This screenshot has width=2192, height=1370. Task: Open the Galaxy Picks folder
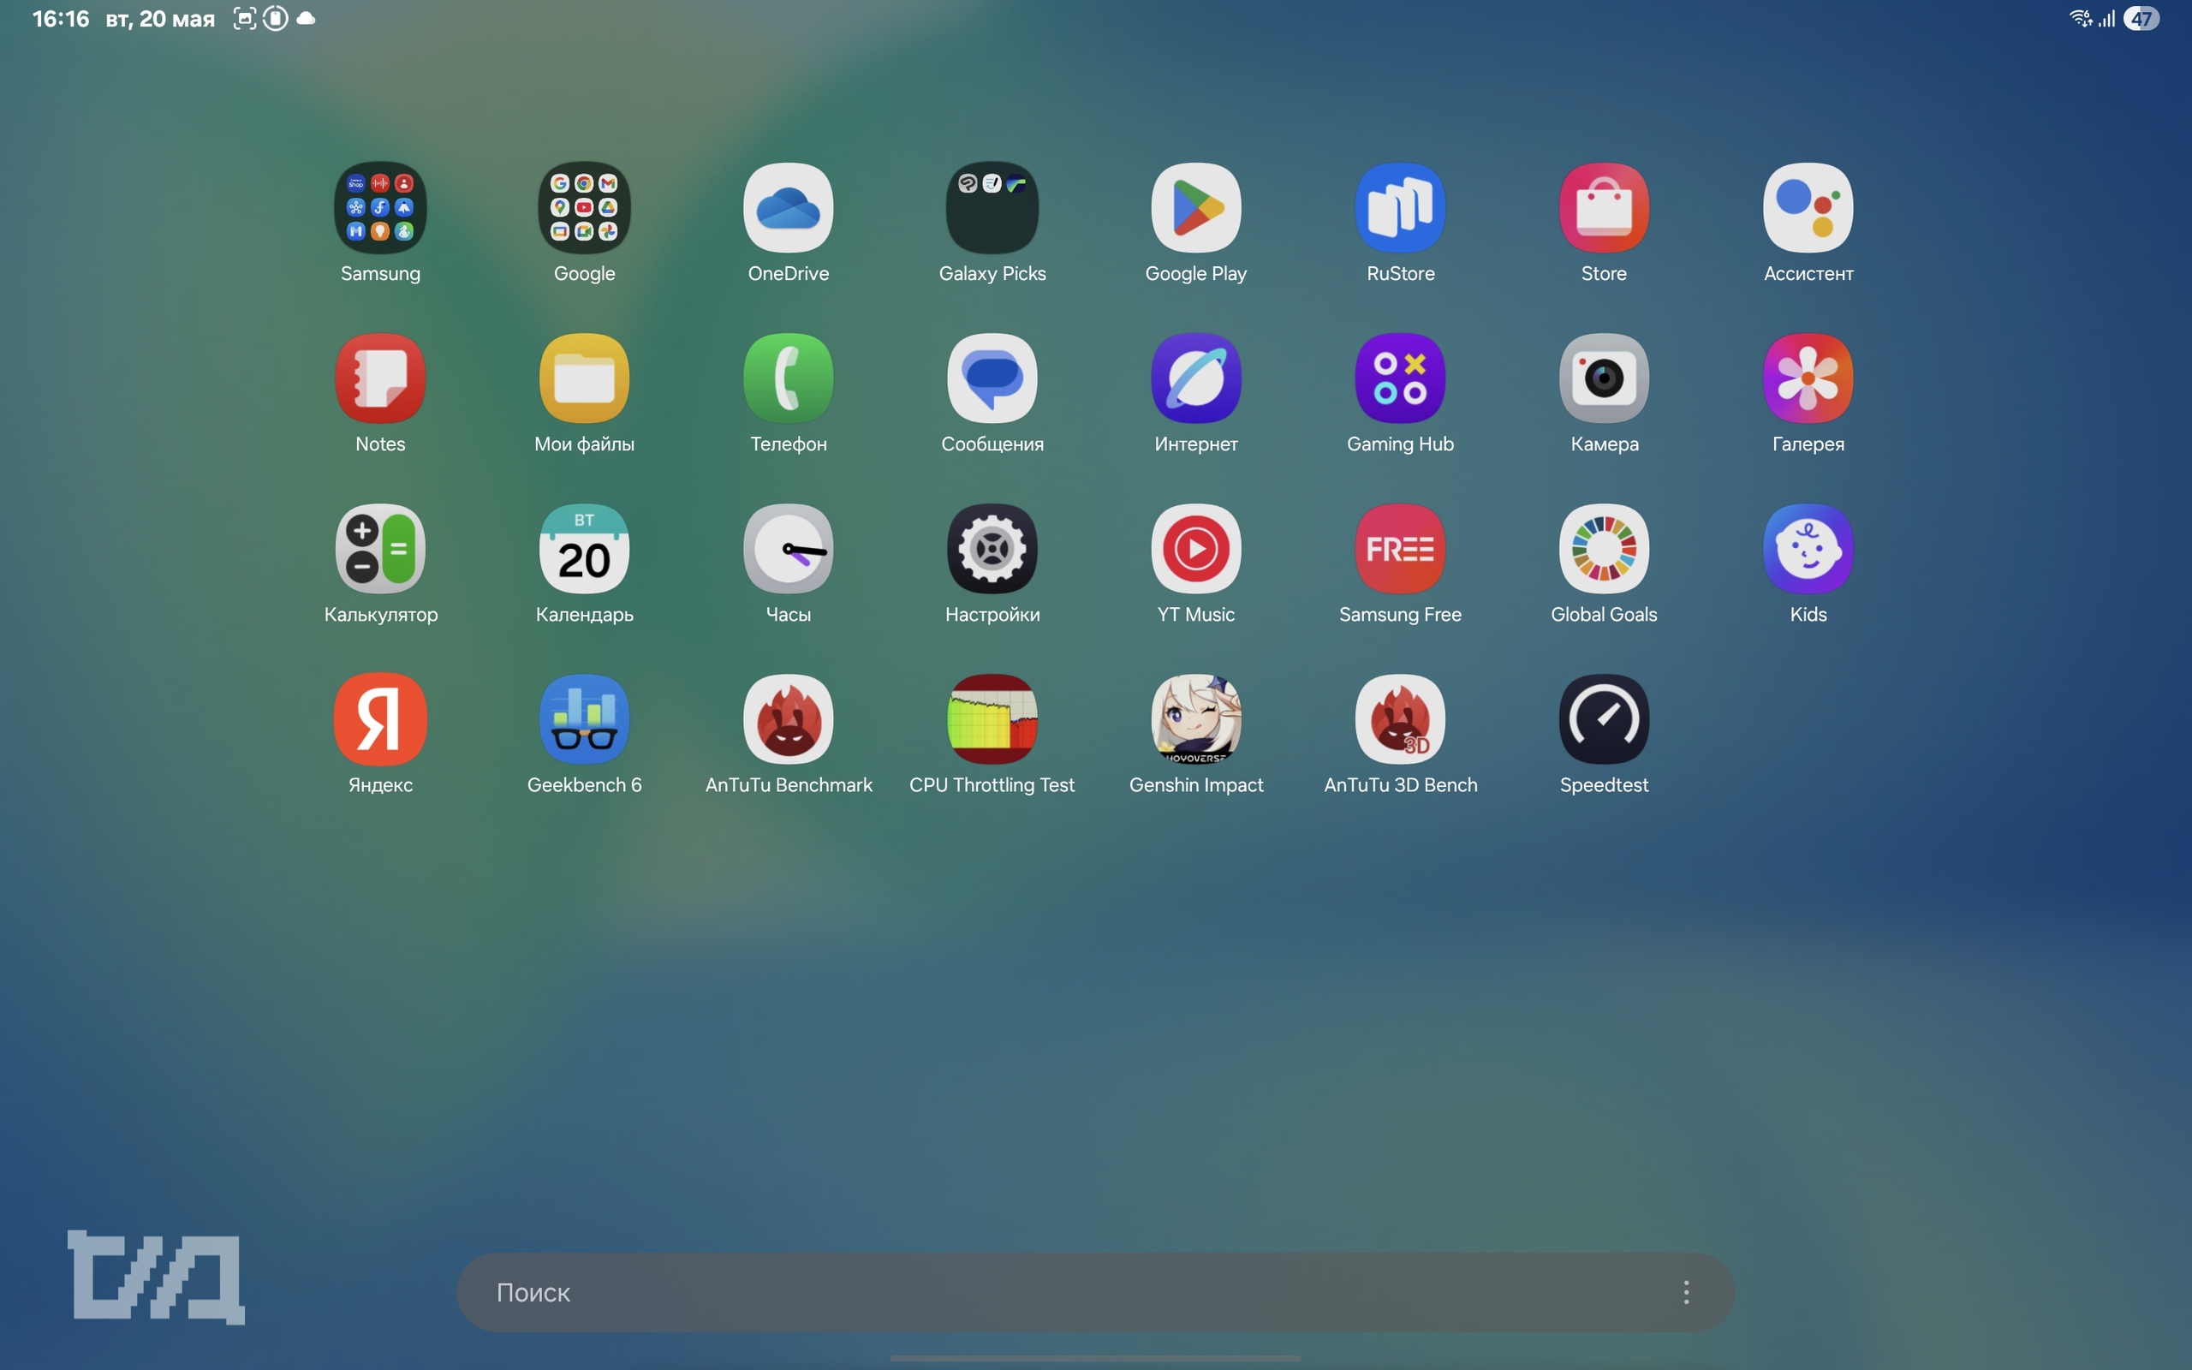992,208
